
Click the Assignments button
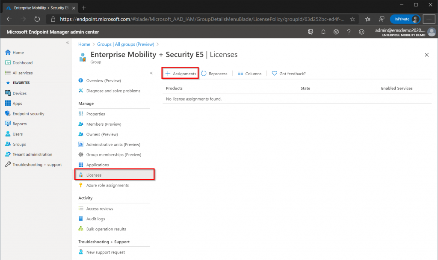(181, 74)
